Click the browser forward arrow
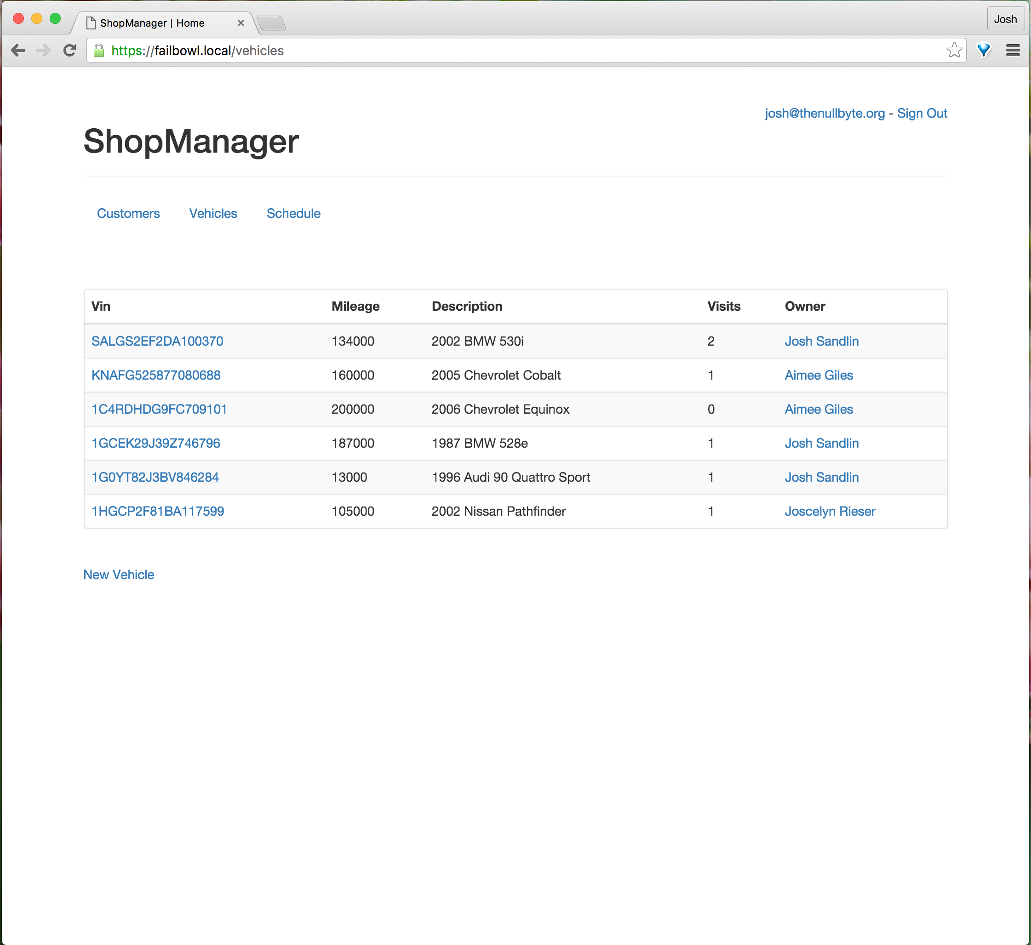Screen dimensions: 1031x945 44,50
